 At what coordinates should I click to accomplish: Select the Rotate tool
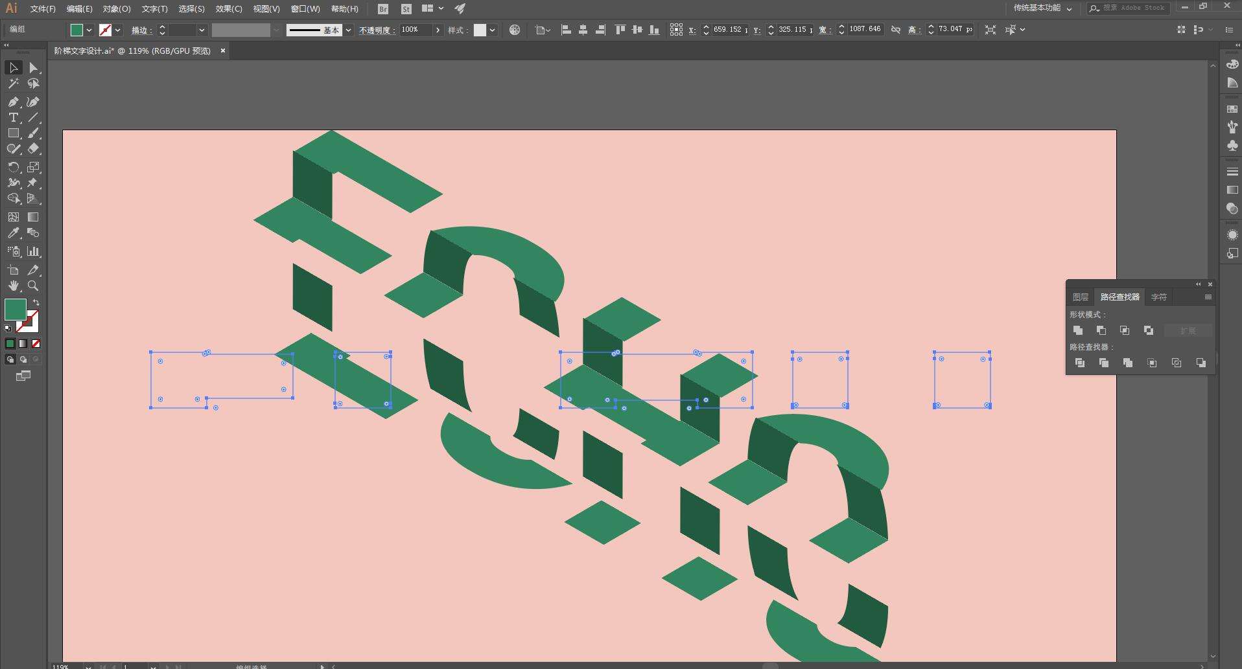13,167
